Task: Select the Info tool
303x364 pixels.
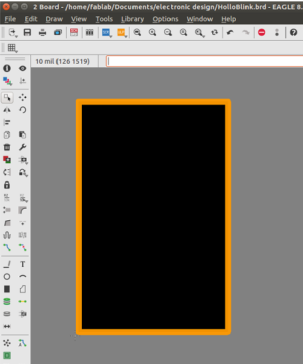Action: point(7,68)
